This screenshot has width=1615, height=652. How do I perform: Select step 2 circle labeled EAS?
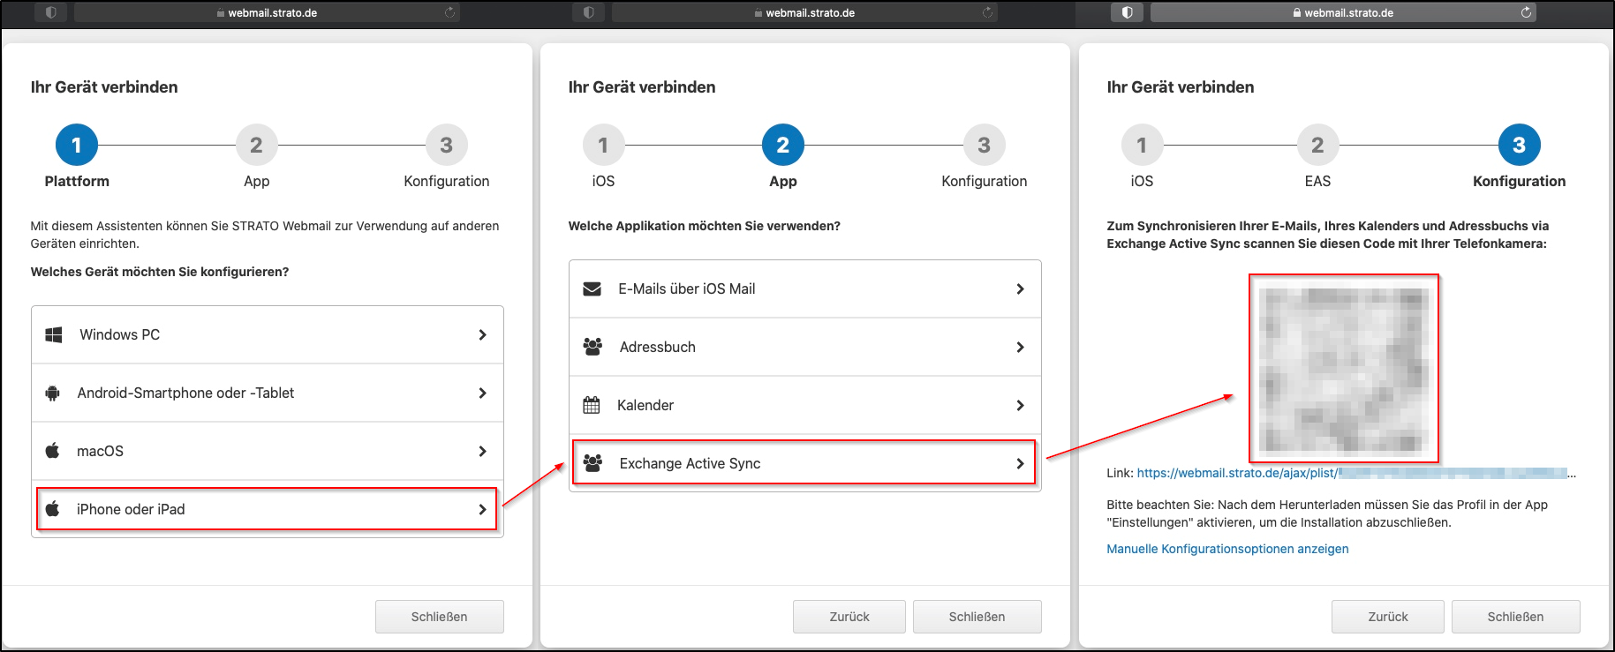pos(1317,146)
